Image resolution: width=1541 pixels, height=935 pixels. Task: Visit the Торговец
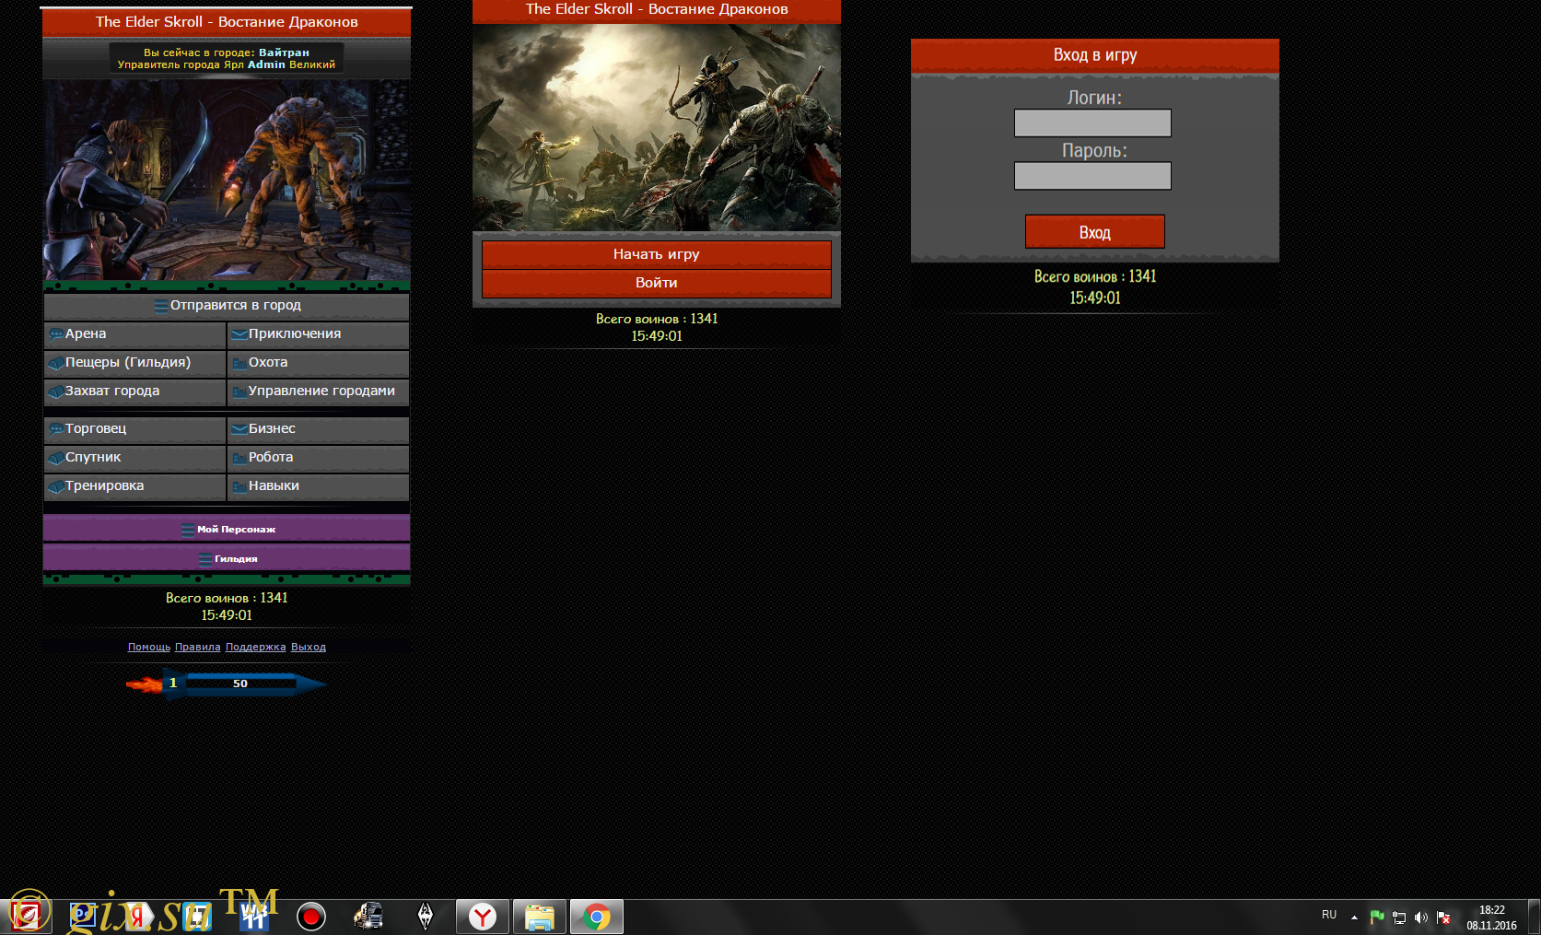[134, 429]
